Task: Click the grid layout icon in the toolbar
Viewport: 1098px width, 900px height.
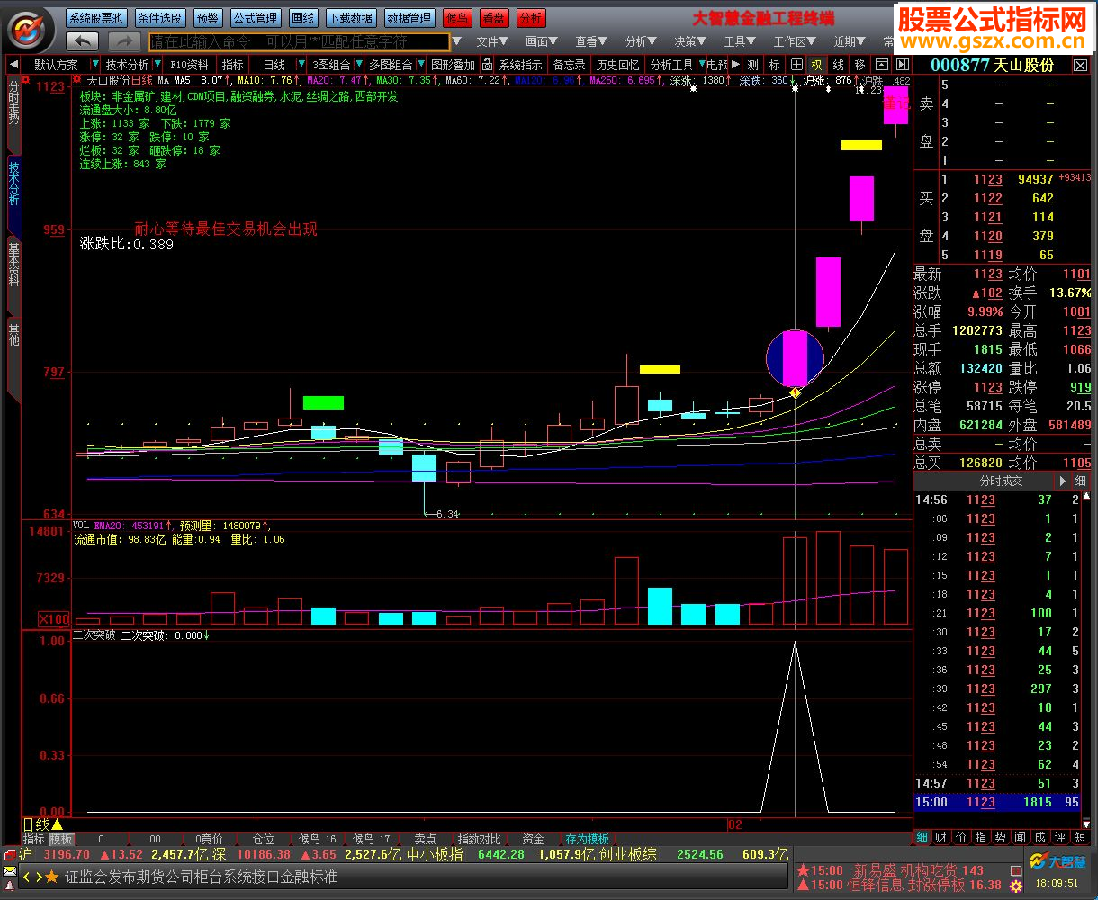Action: point(796,65)
